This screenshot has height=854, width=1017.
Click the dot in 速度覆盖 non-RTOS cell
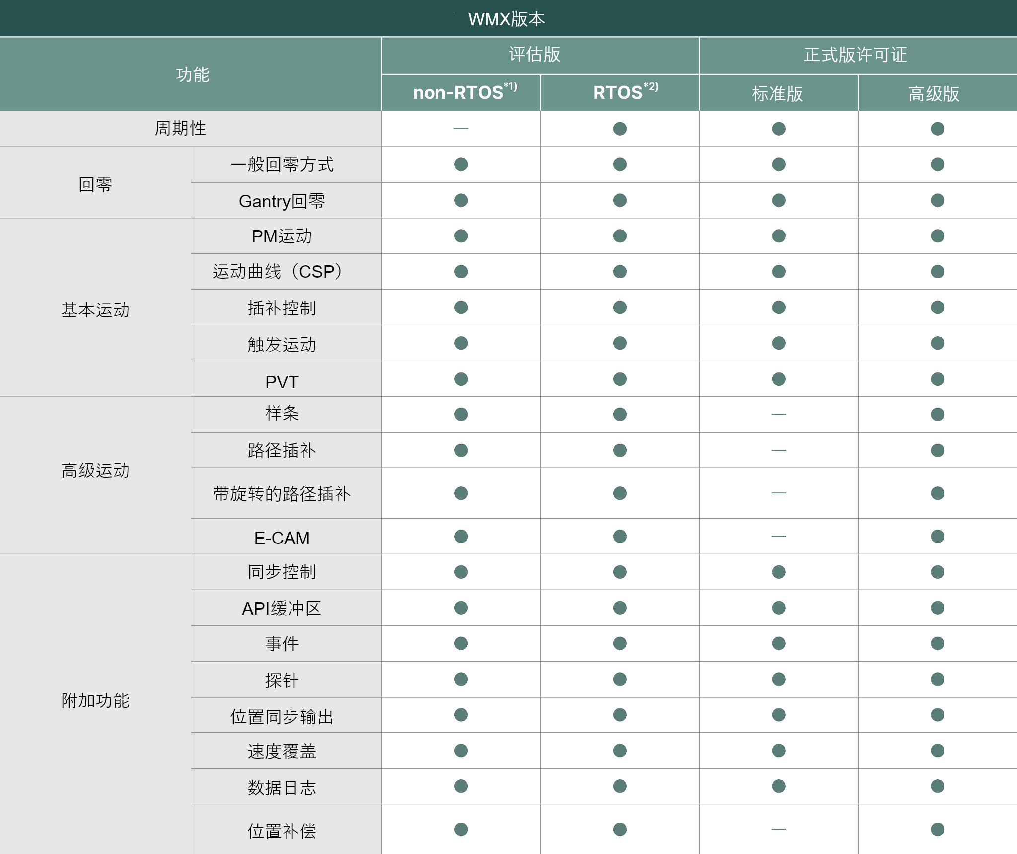pyautogui.click(x=461, y=751)
